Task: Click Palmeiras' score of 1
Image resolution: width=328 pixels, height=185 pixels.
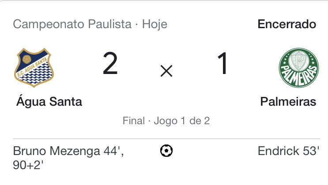Action: pos(222,63)
